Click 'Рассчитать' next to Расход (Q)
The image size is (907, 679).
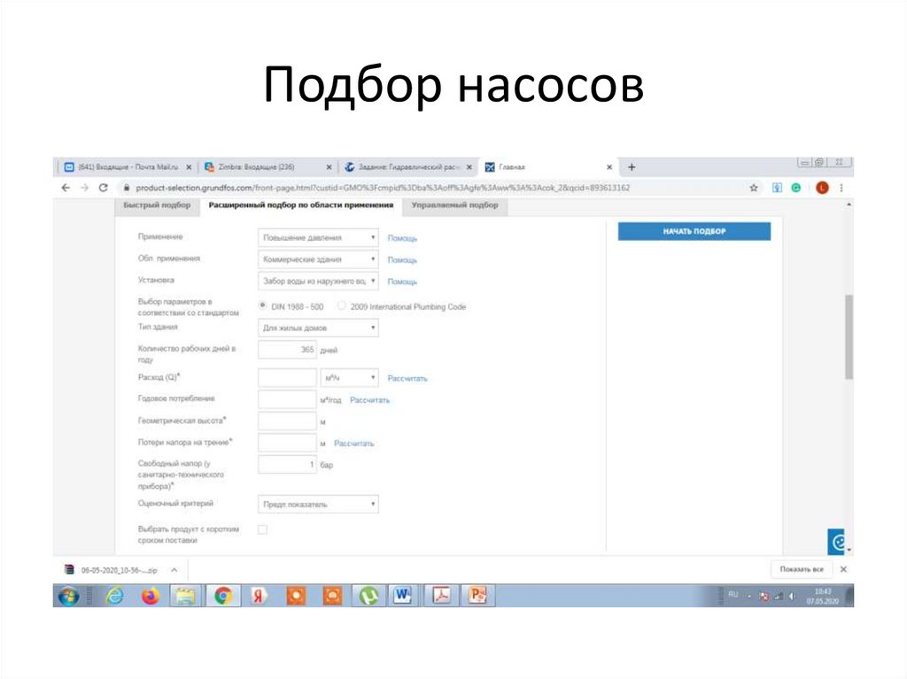pos(407,377)
